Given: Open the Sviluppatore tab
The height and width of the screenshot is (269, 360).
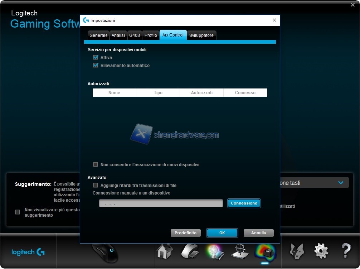Looking at the screenshot, I should 201,35.
